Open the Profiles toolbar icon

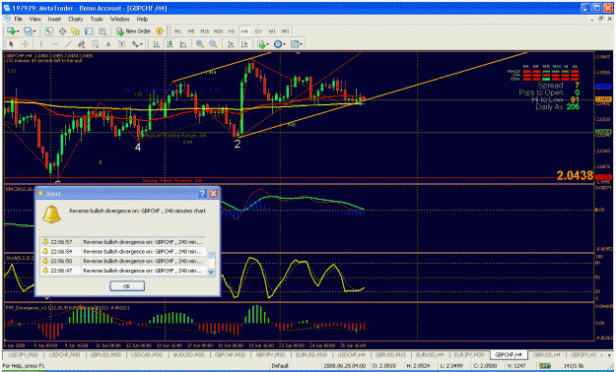point(28,31)
